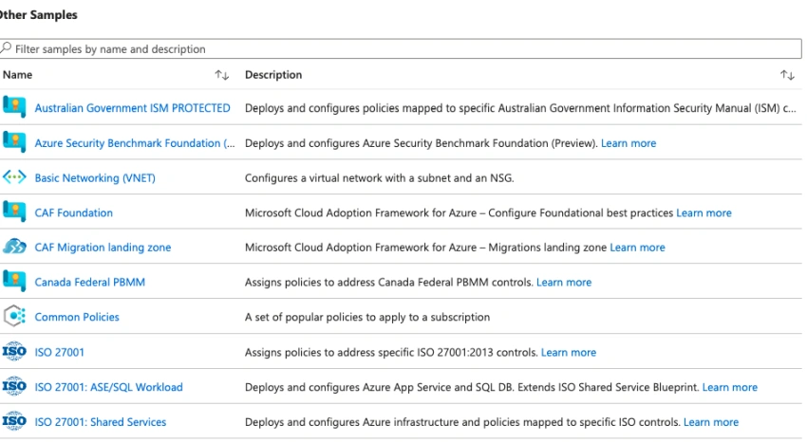This screenshot has width=807, height=442.
Task: Open ISO 27001: Shared Services sample
Action: (101, 422)
